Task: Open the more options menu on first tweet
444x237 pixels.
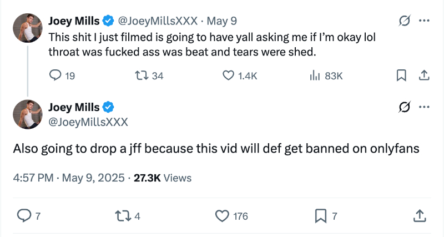Action: (x=424, y=21)
